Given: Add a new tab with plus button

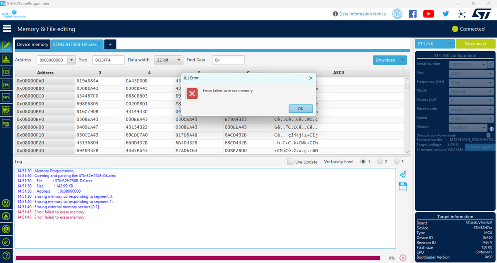Looking at the screenshot, I should [x=110, y=44].
